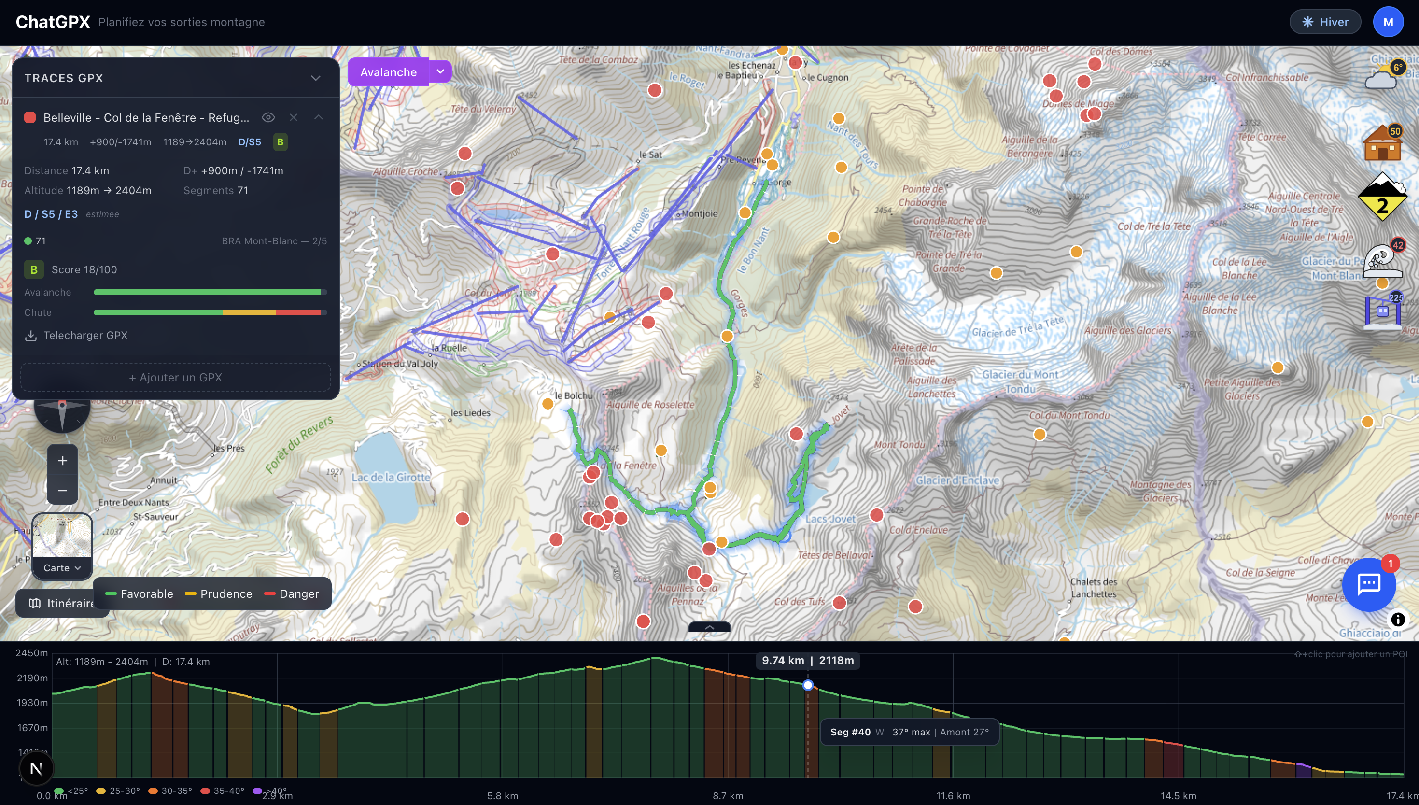
Task: Click the Ajouter un GPX button
Action: coord(175,377)
